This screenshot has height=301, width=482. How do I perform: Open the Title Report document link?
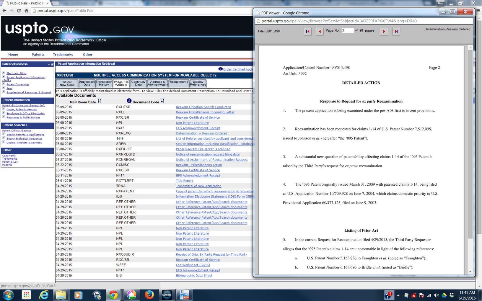(x=184, y=181)
